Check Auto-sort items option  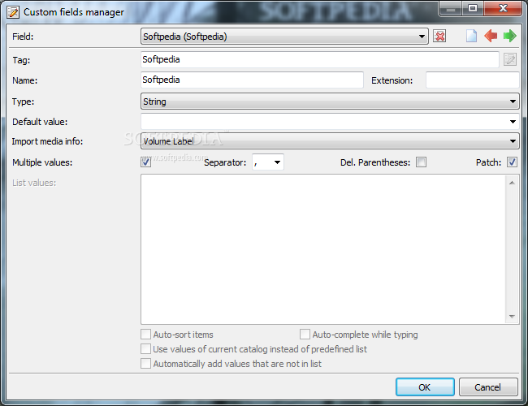click(145, 335)
